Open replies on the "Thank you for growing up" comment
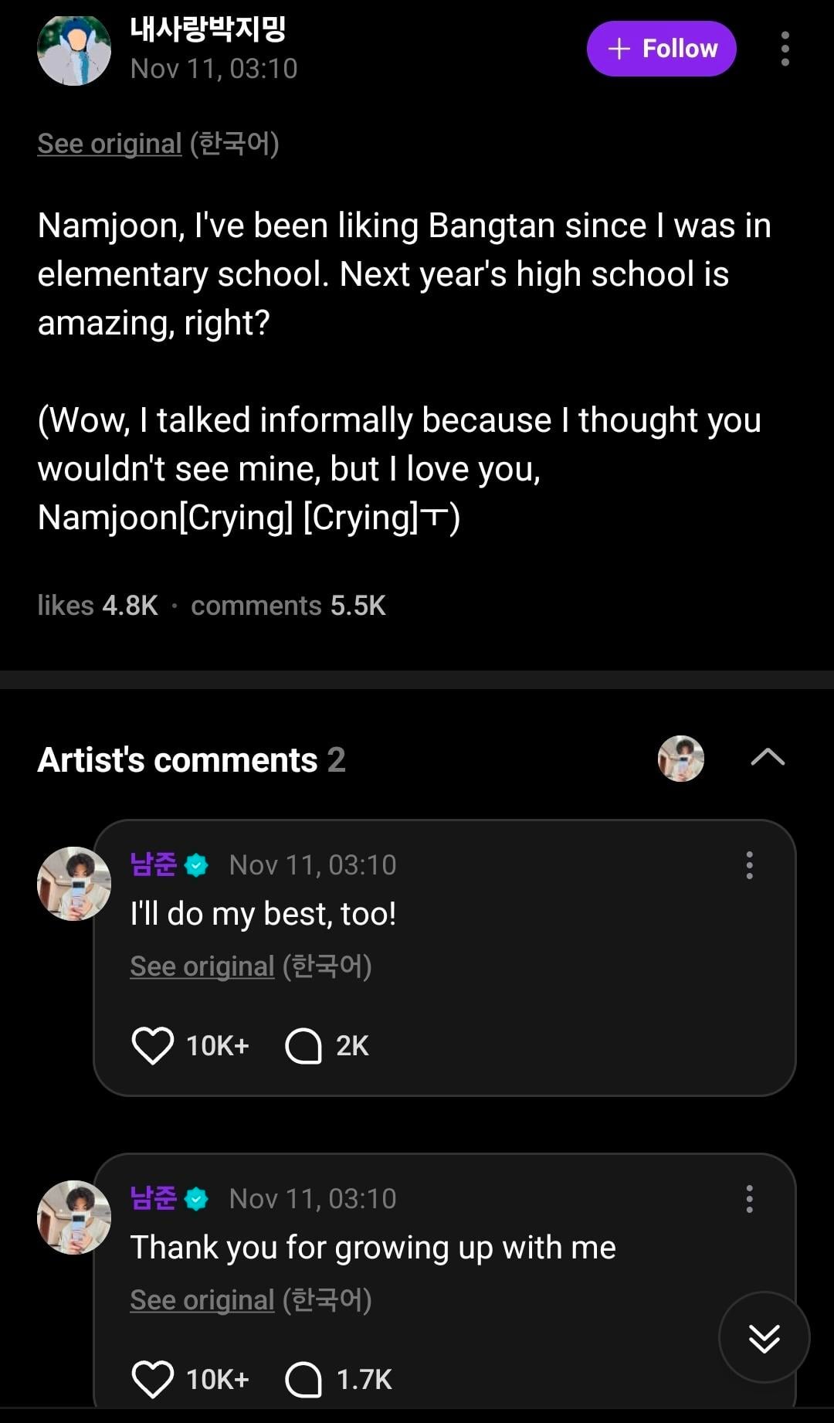The height and width of the screenshot is (1423, 834). pos(303,1380)
